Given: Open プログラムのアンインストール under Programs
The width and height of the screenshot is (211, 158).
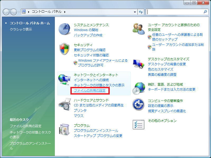Looking at the screenshot, I should click(96, 131).
